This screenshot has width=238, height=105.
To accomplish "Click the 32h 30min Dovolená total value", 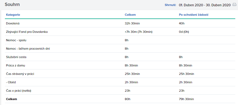I will [x=131, y=23].
